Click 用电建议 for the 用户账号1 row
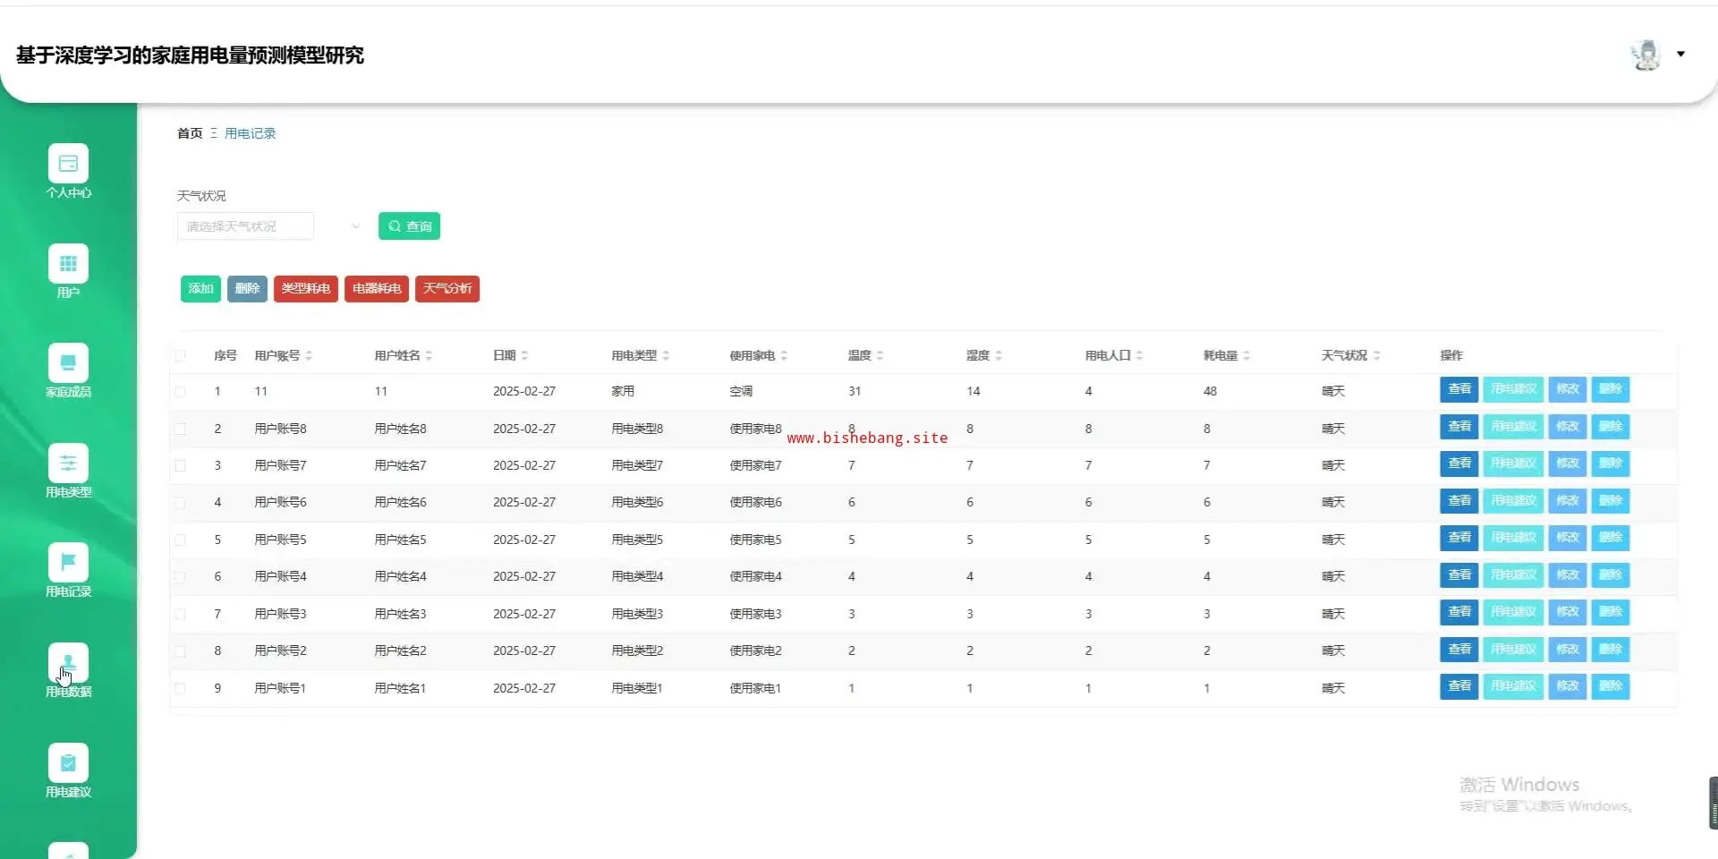Image resolution: width=1718 pixels, height=859 pixels. 1514,686
